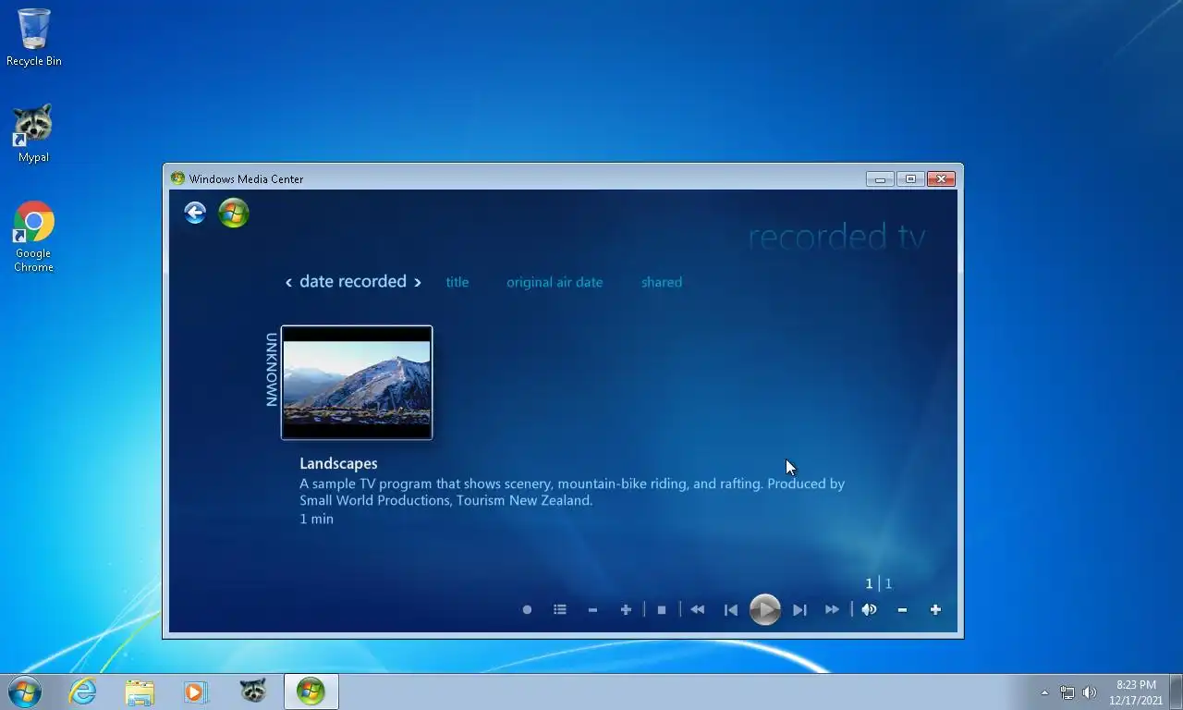Open the Recycle Bin desktop icon

pos(34,38)
